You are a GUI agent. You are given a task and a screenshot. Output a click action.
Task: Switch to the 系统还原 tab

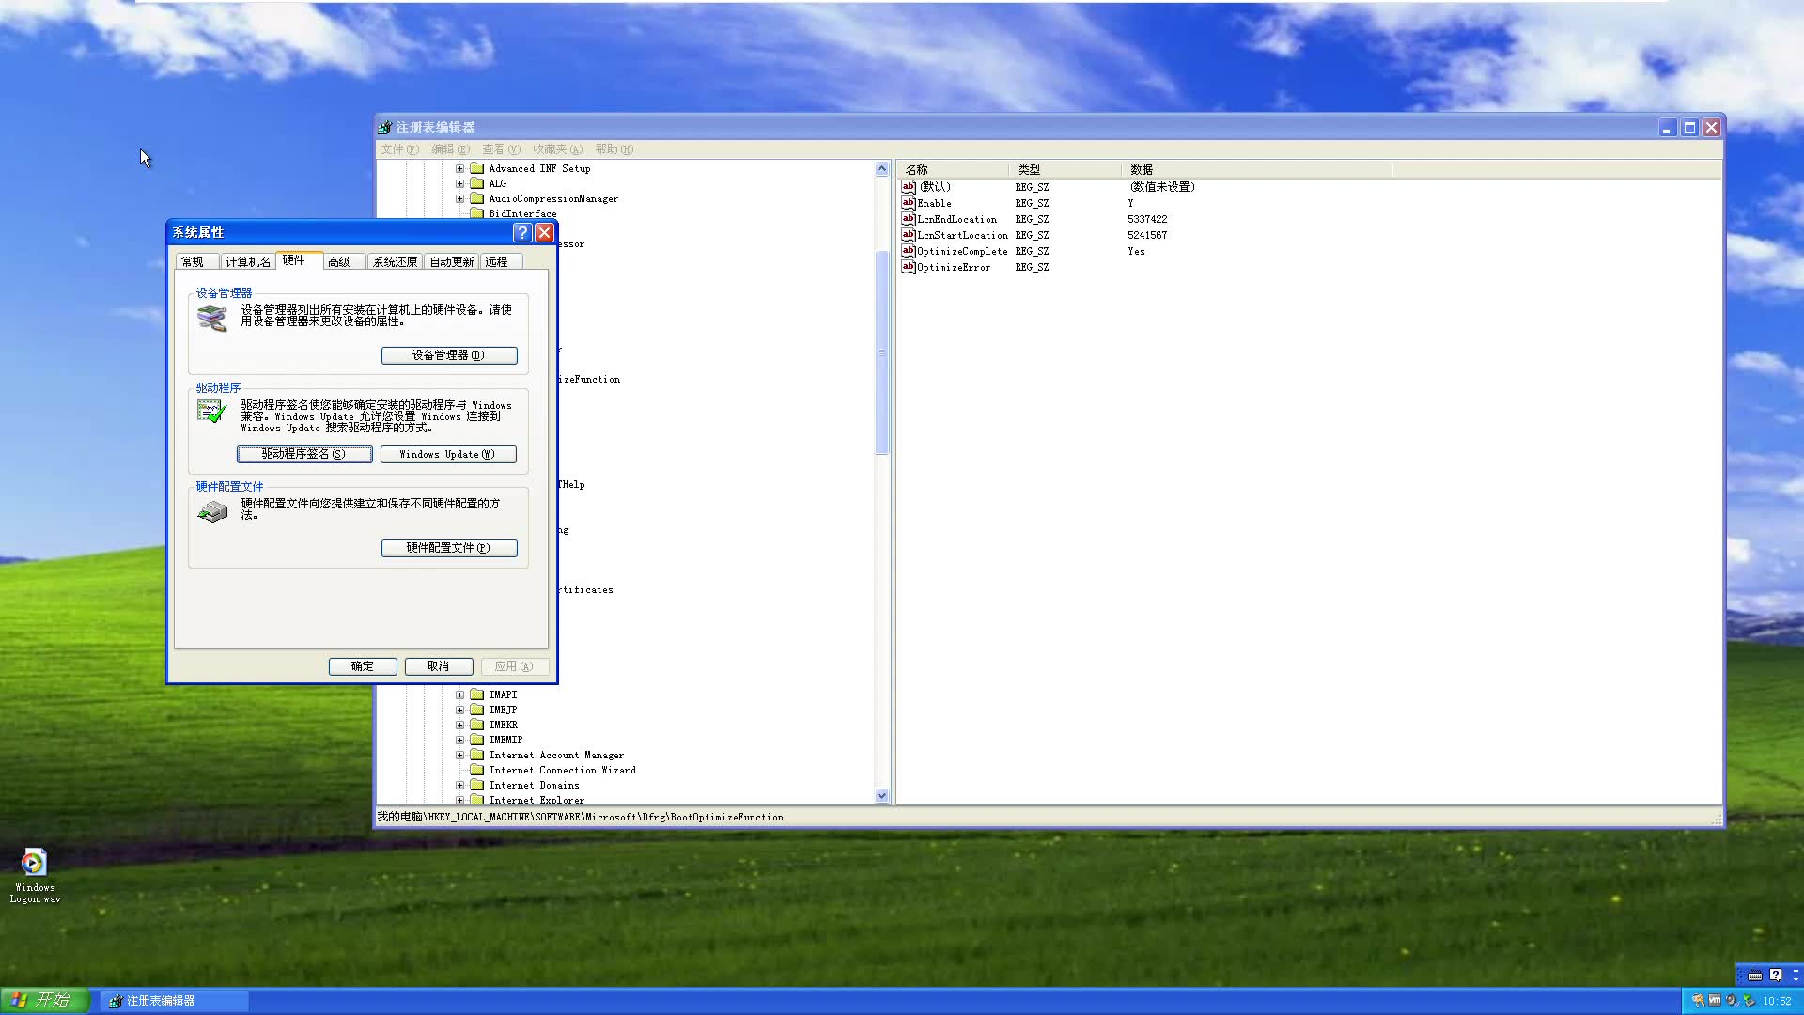click(395, 261)
